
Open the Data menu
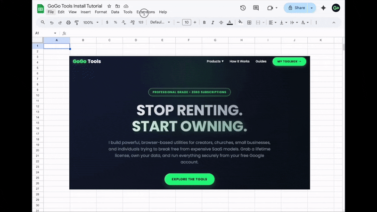115,12
